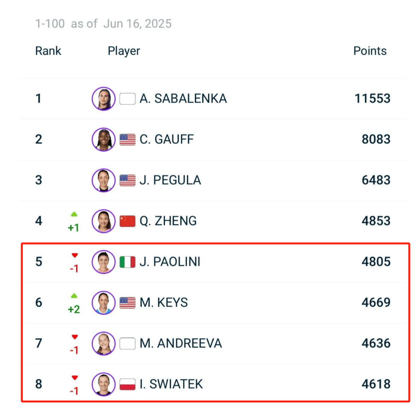Click the Italy flag beside J. Paolini
Image resolution: width=420 pixels, height=408 pixels.
click(127, 262)
